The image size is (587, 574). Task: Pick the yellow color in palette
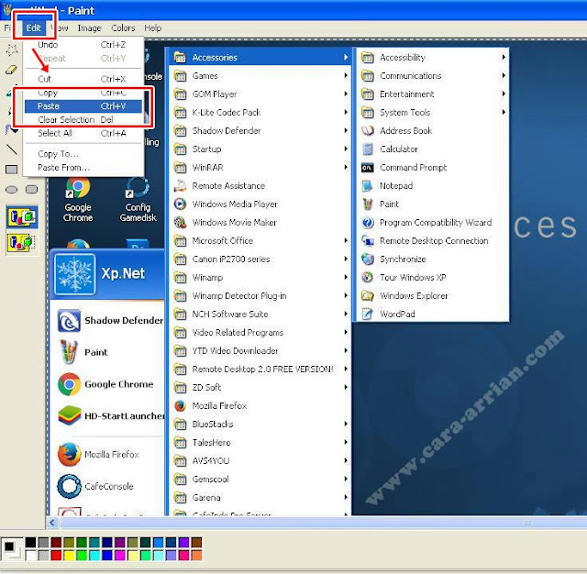(69, 555)
